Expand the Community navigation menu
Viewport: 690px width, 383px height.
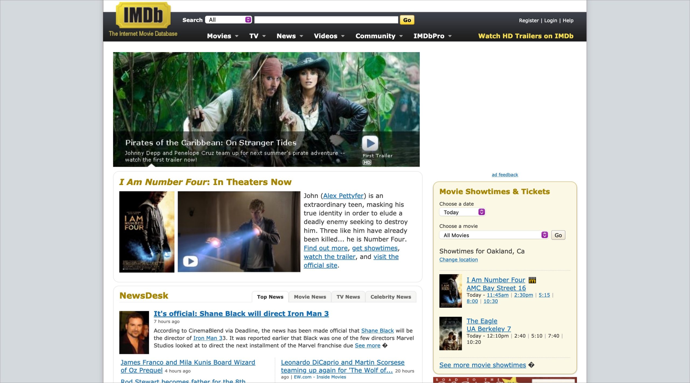(x=379, y=36)
